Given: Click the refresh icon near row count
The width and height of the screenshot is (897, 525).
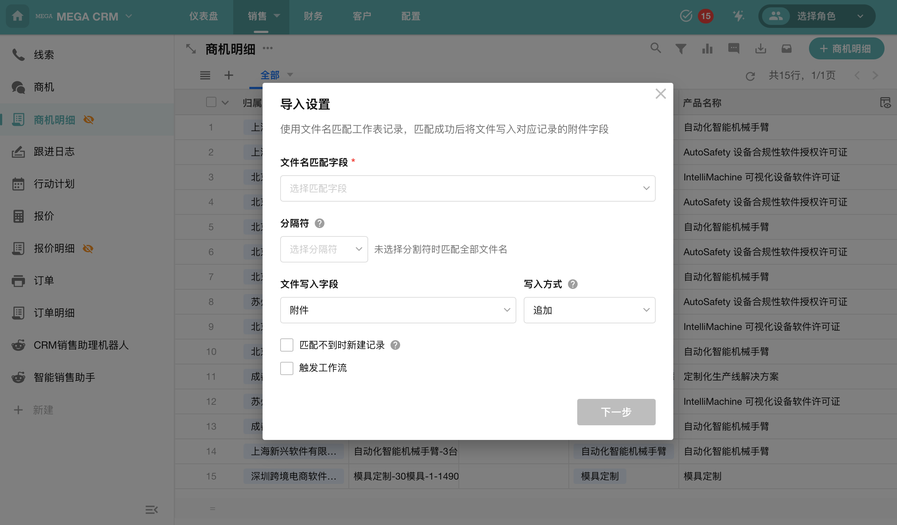Looking at the screenshot, I should point(750,76).
